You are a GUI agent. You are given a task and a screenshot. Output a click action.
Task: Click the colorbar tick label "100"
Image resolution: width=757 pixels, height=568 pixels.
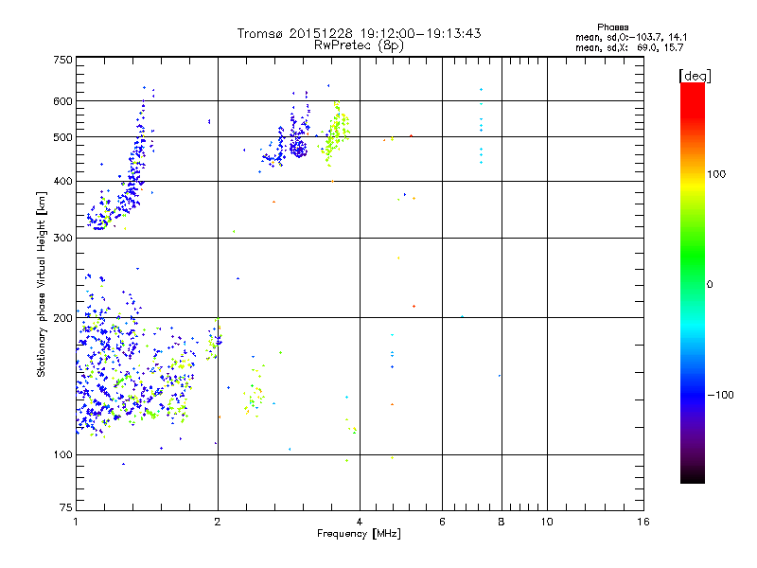[x=716, y=174]
